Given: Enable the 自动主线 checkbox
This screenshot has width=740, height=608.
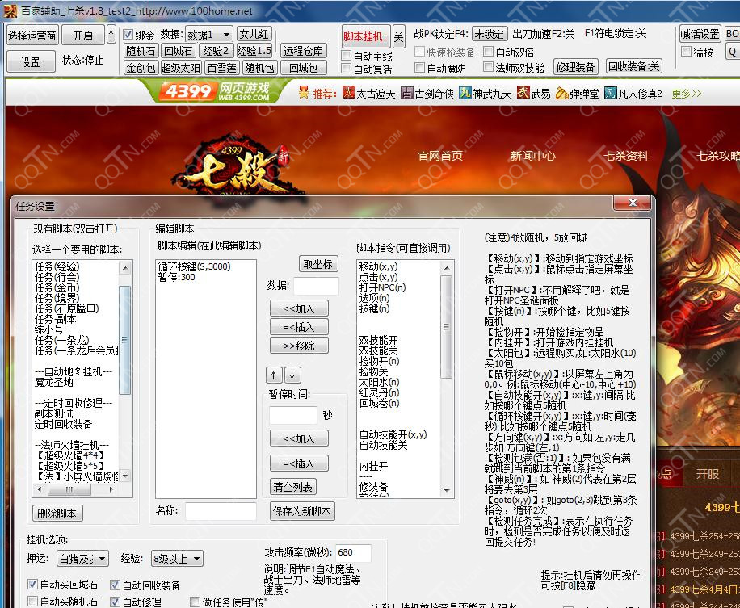Looking at the screenshot, I should (x=346, y=57).
